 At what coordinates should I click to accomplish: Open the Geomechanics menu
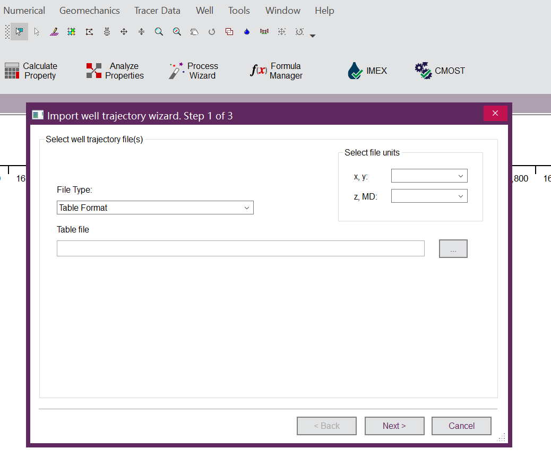click(x=89, y=11)
